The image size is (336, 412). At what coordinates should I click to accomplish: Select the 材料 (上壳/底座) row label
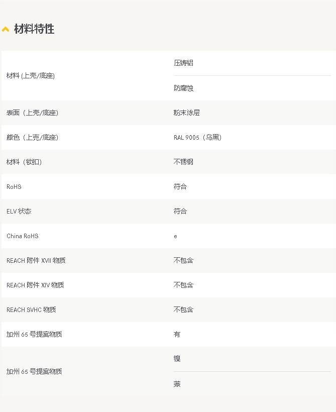point(31,75)
